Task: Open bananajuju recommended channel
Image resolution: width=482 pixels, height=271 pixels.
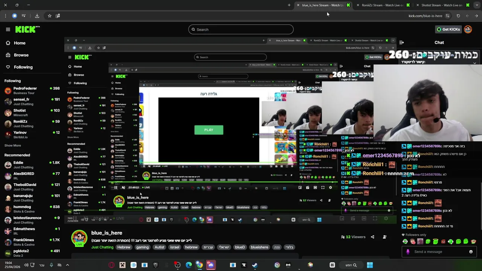Action: (32, 198)
